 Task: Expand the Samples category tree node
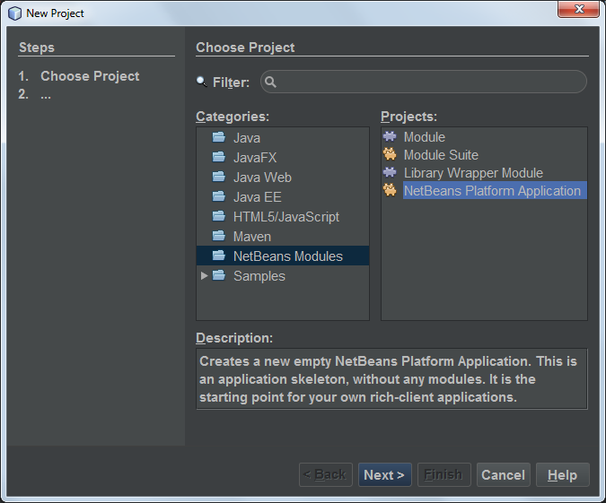click(205, 276)
